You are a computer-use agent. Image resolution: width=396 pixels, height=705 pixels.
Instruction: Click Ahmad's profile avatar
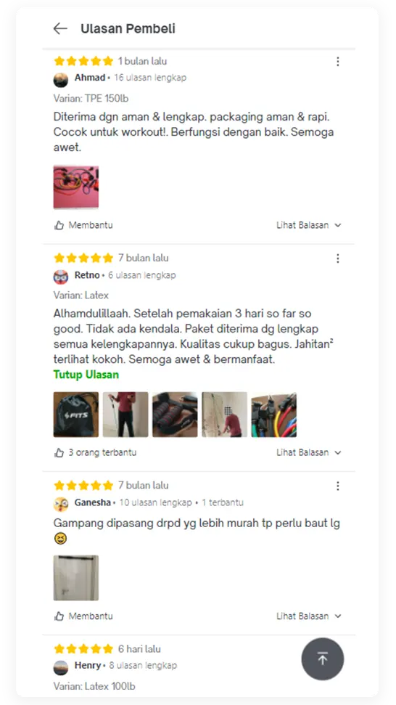click(x=61, y=80)
